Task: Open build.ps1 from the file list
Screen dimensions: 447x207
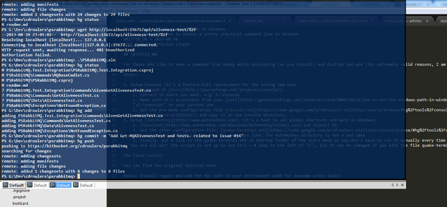Action: (21, 203)
